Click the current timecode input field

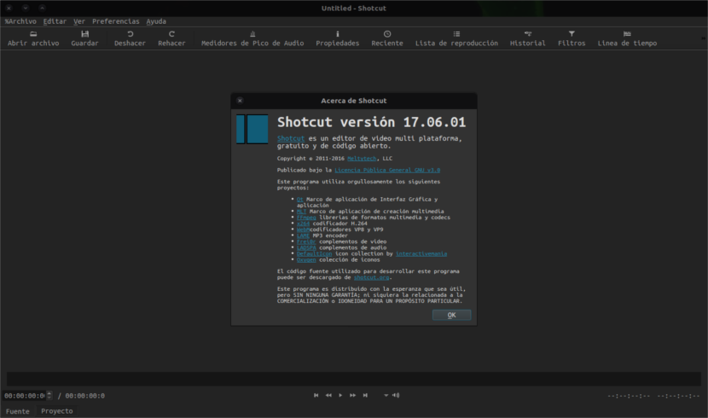pos(25,396)
